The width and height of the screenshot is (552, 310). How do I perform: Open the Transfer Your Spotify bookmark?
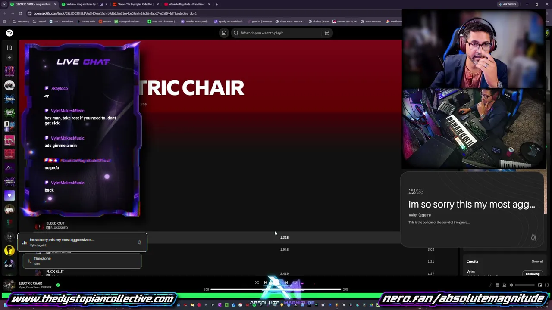195,22
